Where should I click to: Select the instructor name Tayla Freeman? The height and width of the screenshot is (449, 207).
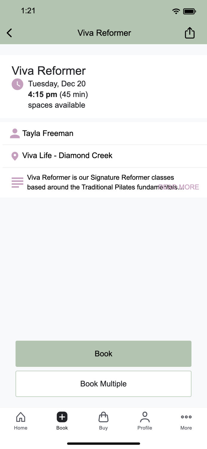click(x=48, y=133)
